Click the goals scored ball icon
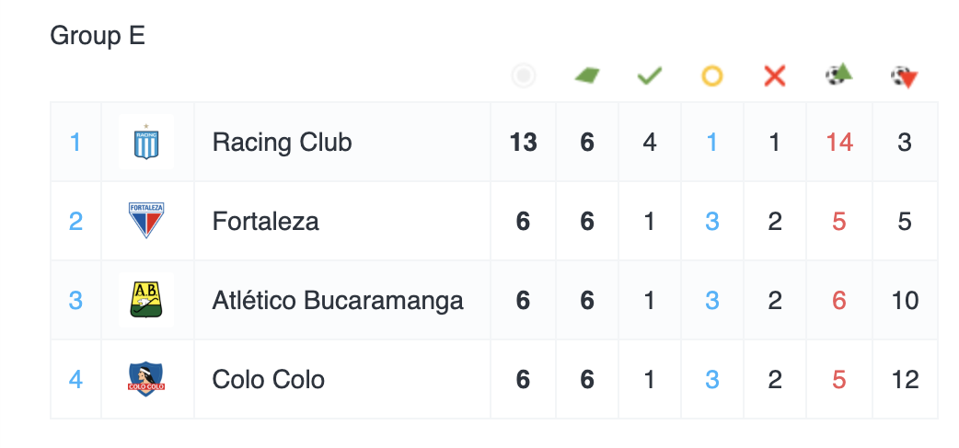 coord(838,75)
